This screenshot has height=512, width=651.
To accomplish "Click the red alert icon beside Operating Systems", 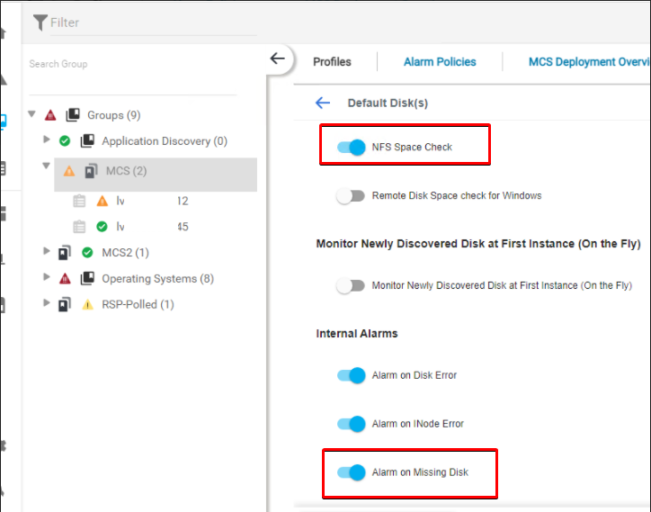I will click(x=65, y=279).
